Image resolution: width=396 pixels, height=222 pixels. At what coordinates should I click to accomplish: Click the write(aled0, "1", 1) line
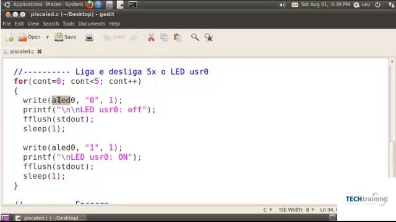pyautogui.click(x=73, y=147)
